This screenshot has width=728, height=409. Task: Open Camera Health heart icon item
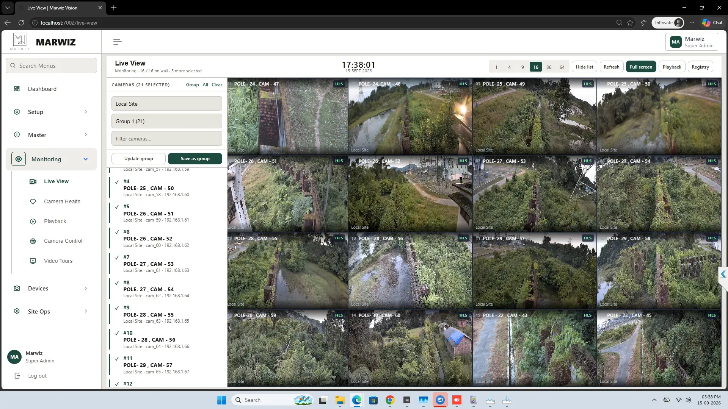click(33, 201)
